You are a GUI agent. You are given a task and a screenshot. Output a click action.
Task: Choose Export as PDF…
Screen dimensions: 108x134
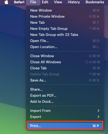(x=65, y=96)
